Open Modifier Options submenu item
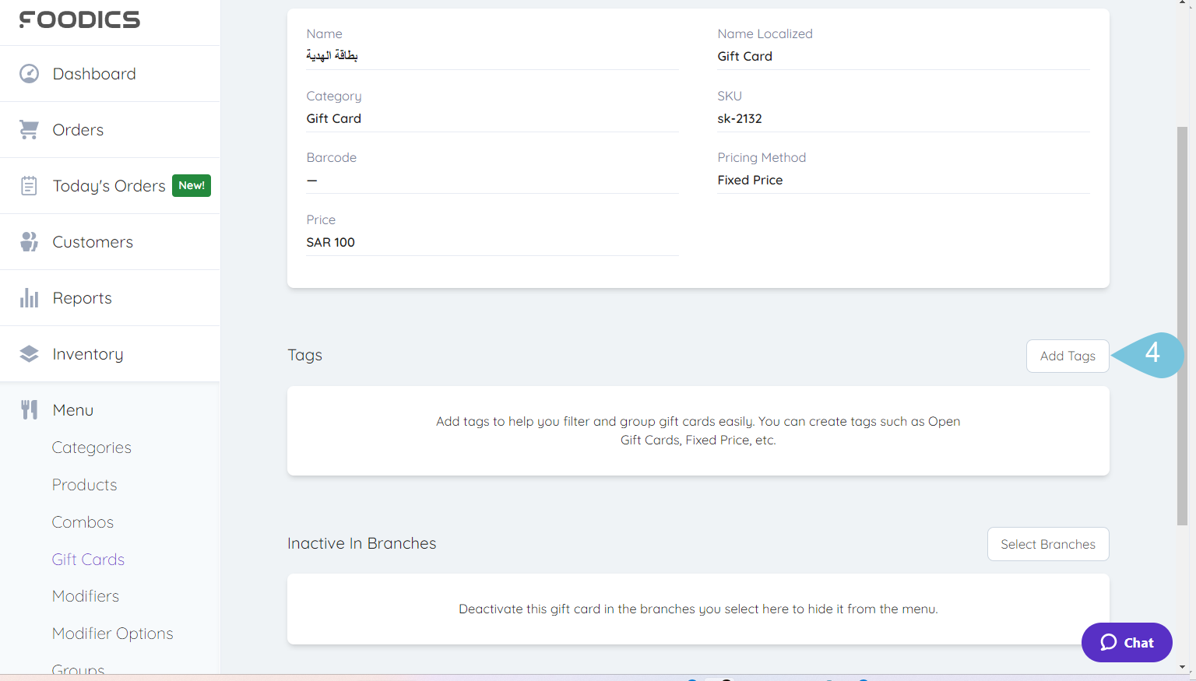Screen dimensions: 1196x681 coord(112,634)
